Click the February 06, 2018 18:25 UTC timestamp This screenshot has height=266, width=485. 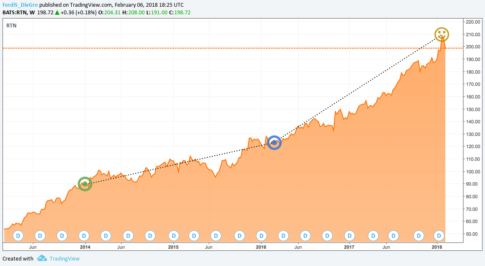pyautogui.click(x=149, y=5)
